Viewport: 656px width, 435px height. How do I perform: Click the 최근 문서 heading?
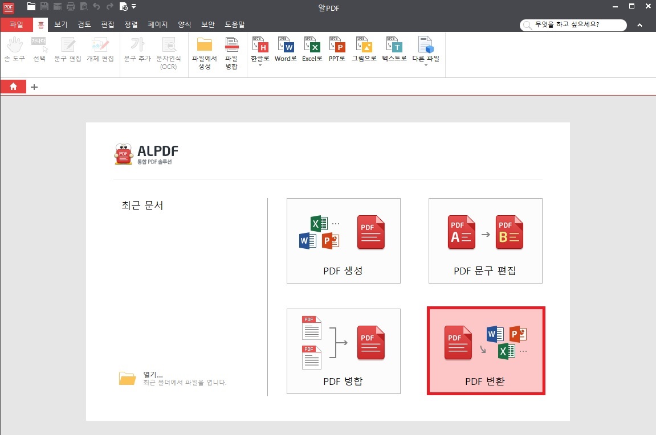pyautogui.click(x=142, y=205)
